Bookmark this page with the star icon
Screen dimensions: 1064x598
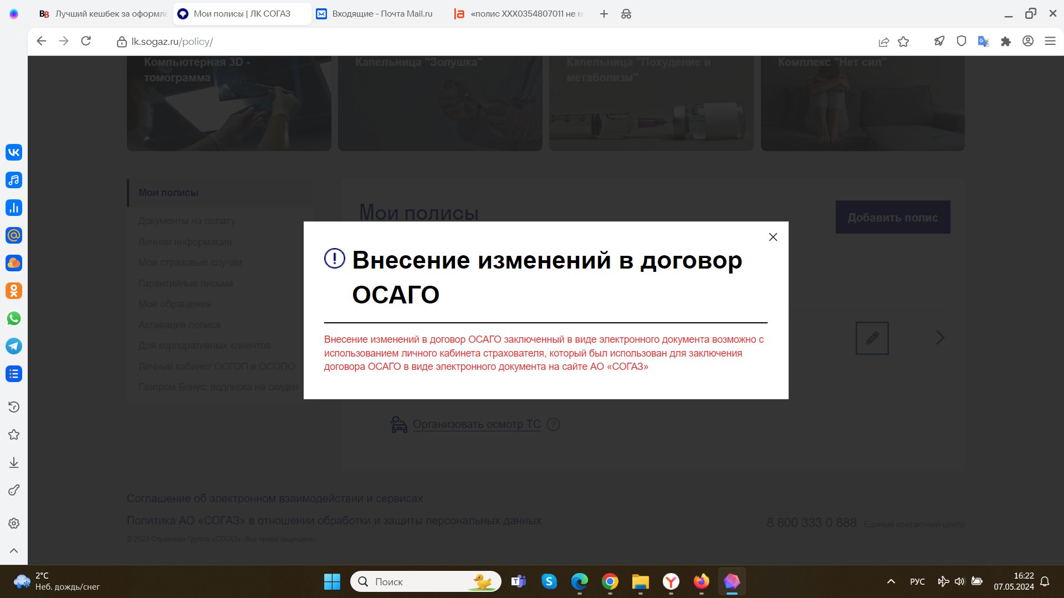904,42
